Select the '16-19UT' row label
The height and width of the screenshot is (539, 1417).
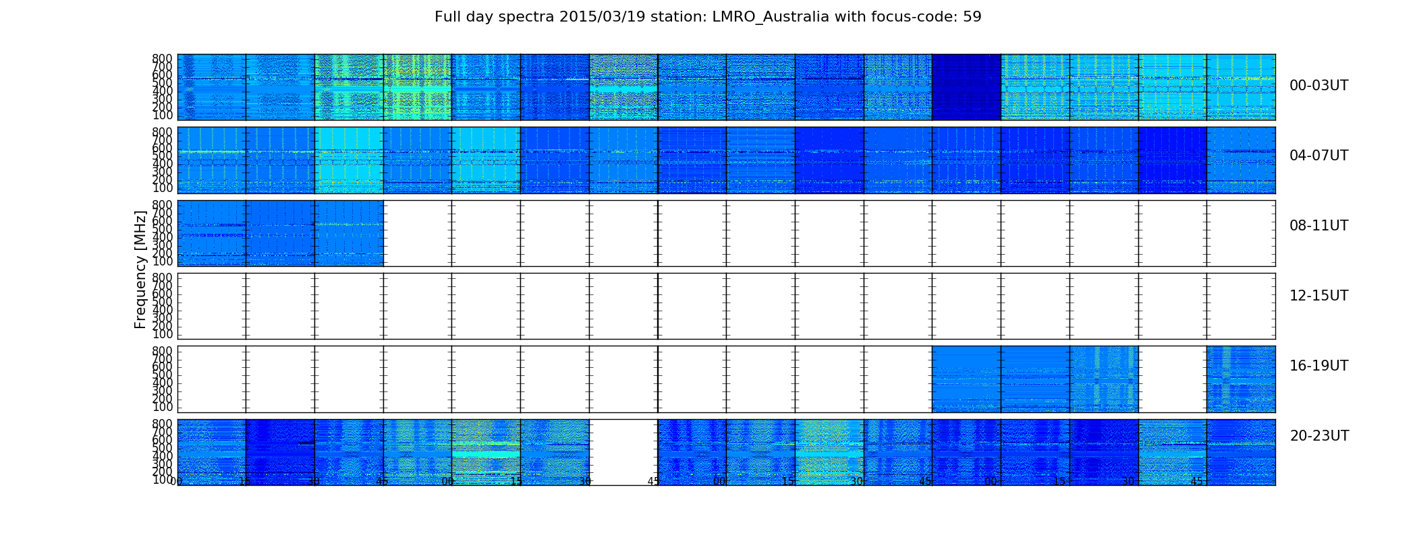(1318, 366)
